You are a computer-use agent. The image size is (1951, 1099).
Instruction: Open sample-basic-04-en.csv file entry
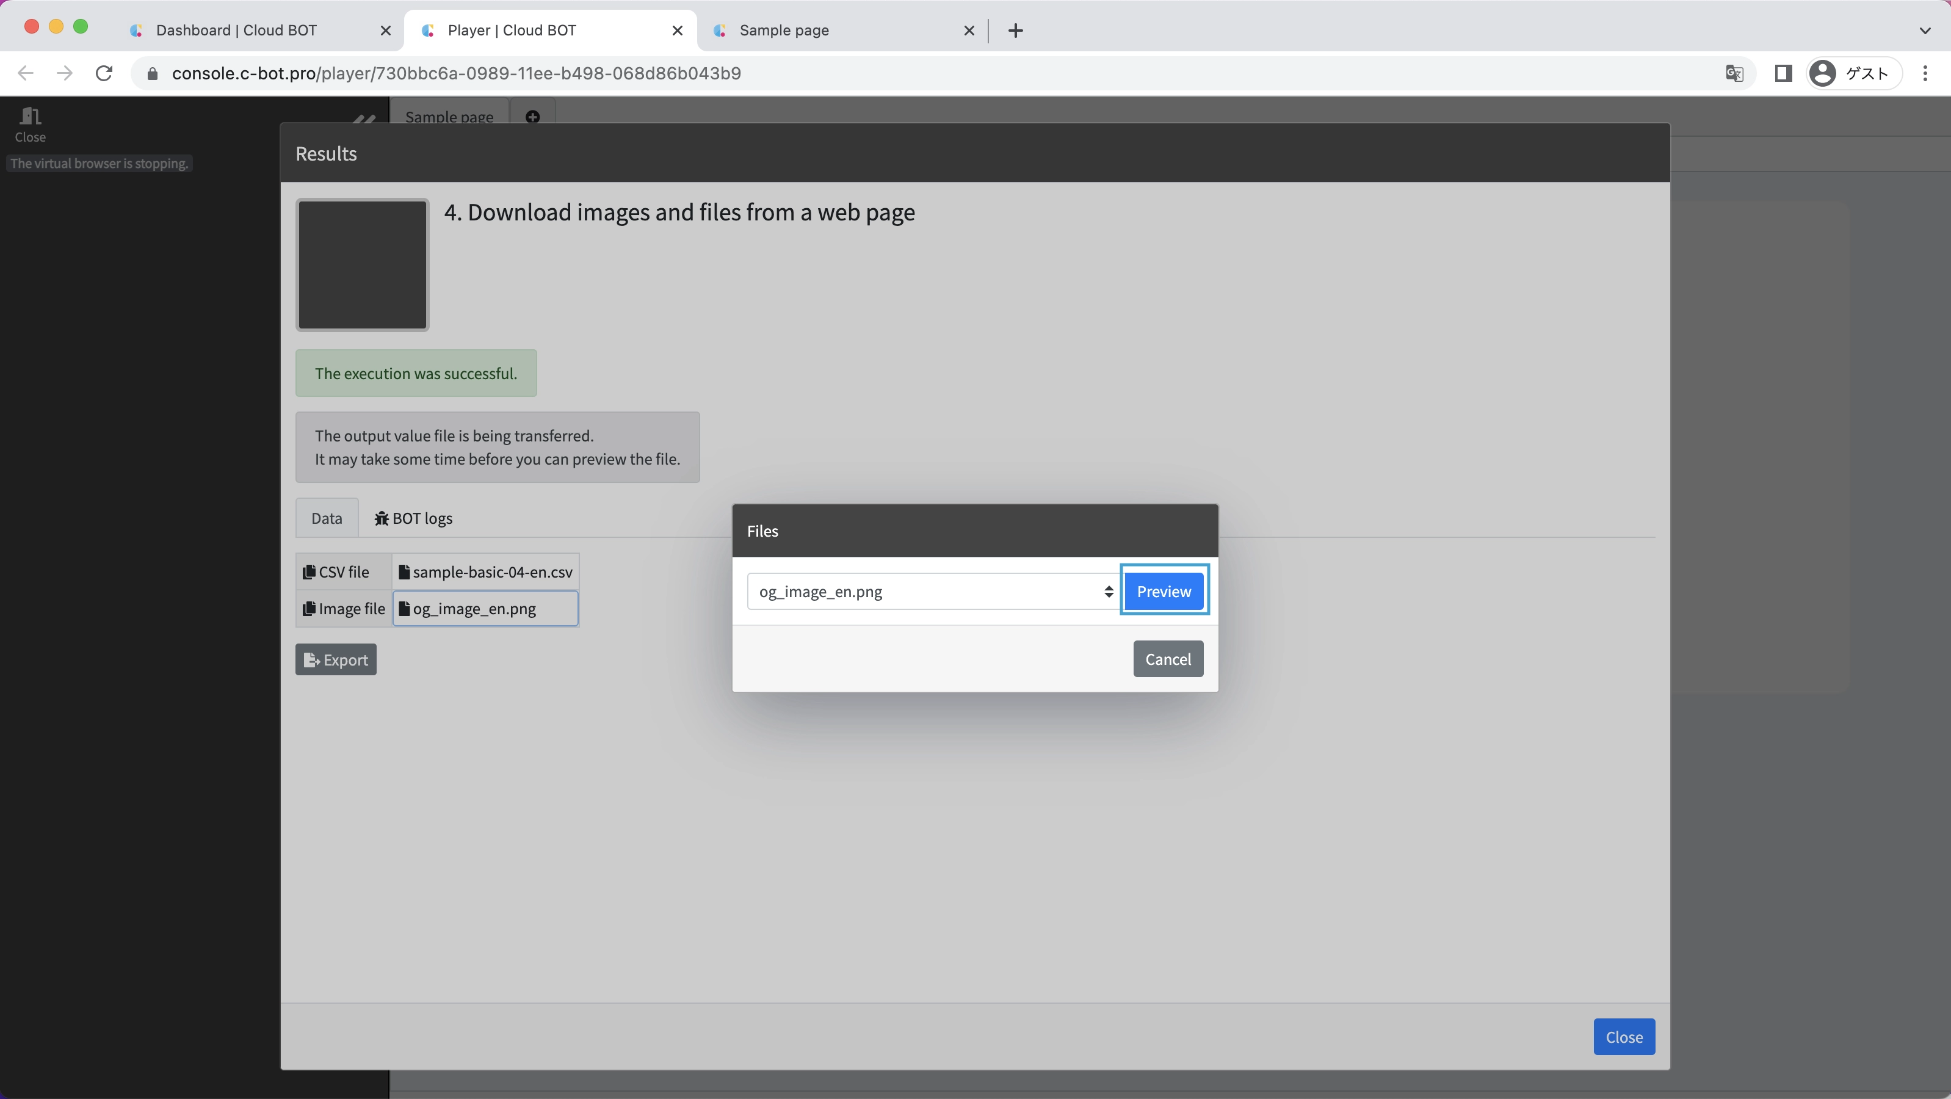(x=485, y=573)
